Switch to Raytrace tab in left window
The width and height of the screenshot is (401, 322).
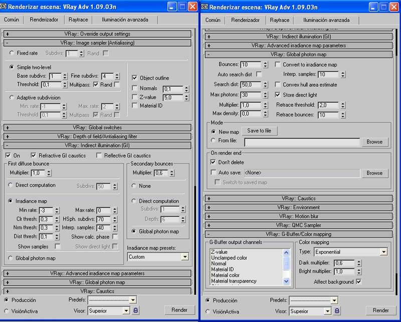click(x=78, y=20)
